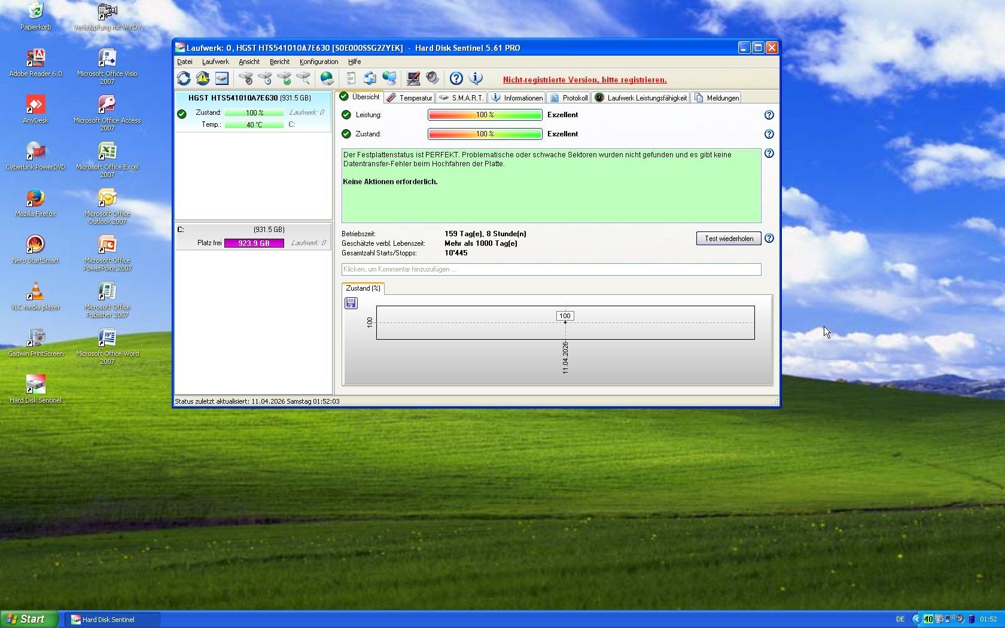The height and width of the screenshot is (628, 1005).
Task: Click the globe-with-disk toolbar icon
Action: coord(327,78)
